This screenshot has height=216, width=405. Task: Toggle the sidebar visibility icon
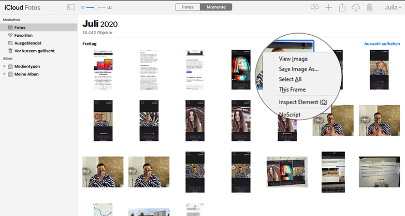(x=71, y=7)
